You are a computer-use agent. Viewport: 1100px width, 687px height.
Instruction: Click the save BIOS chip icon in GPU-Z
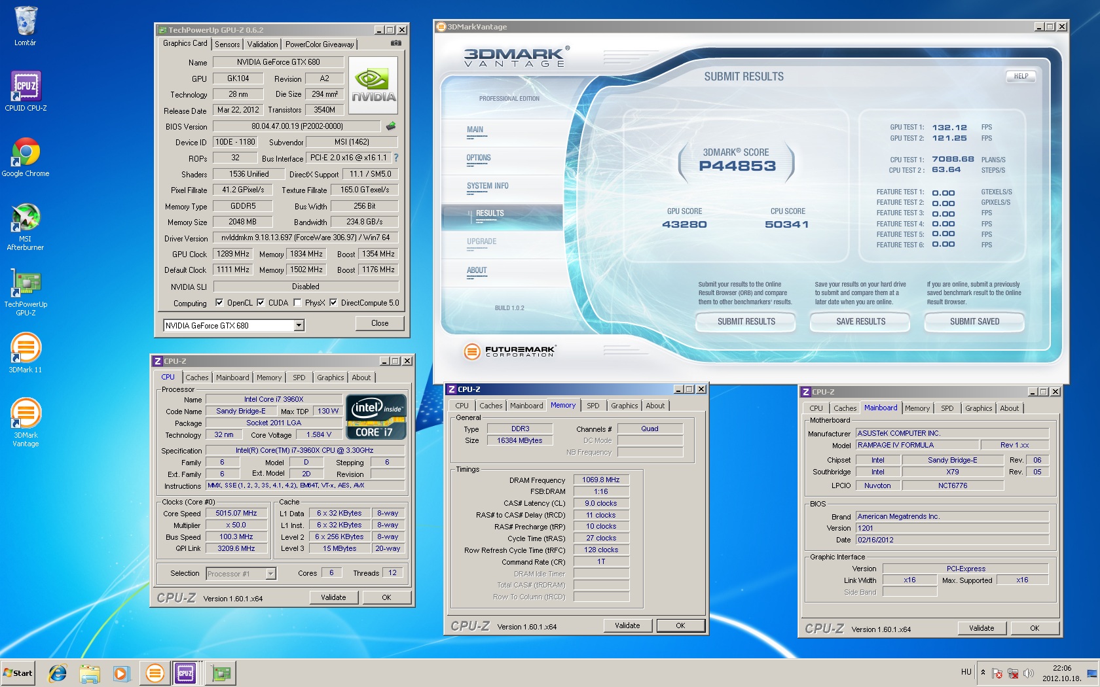[391, 126]
